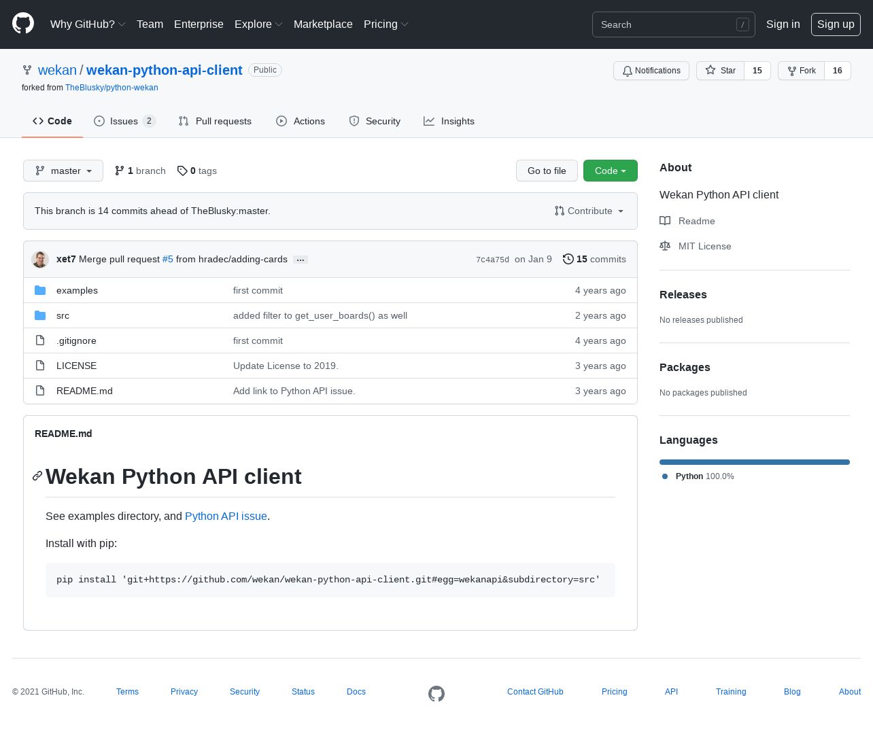Screen dimensions: 873x736
Task: Open the star count 15
Action: (757, 71)
